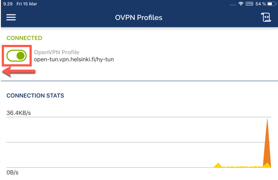This screenshot has width=278, height=180.
Task: Toggle off the OpenVPN connection switch
Action: coord(16,55)
